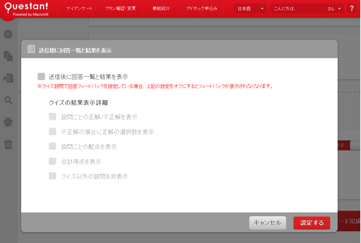361x243 pixels.
Task: Select the copy survey icon in the sidebar
Action: (x=8, y=55)
